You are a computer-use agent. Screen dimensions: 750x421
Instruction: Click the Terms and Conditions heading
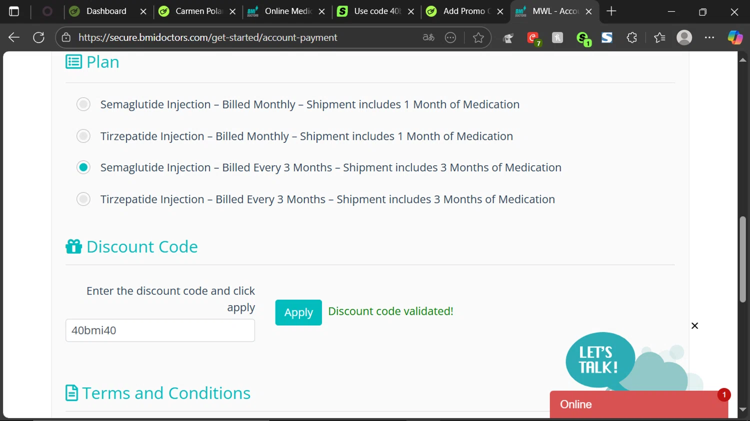coord(166,393)
